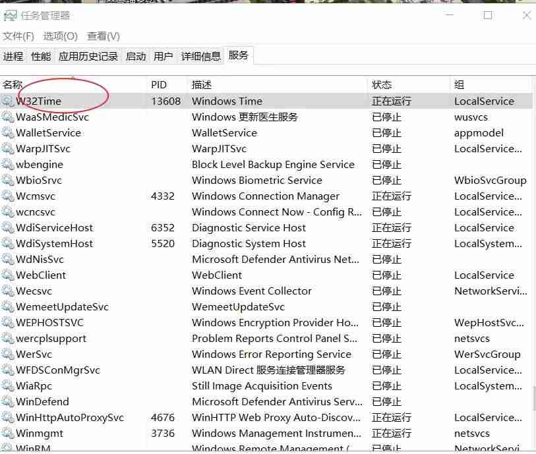Viewport: 536px width, 454px height.
Task: Click the WepHostSvc group cell
Action: point(489,322)
